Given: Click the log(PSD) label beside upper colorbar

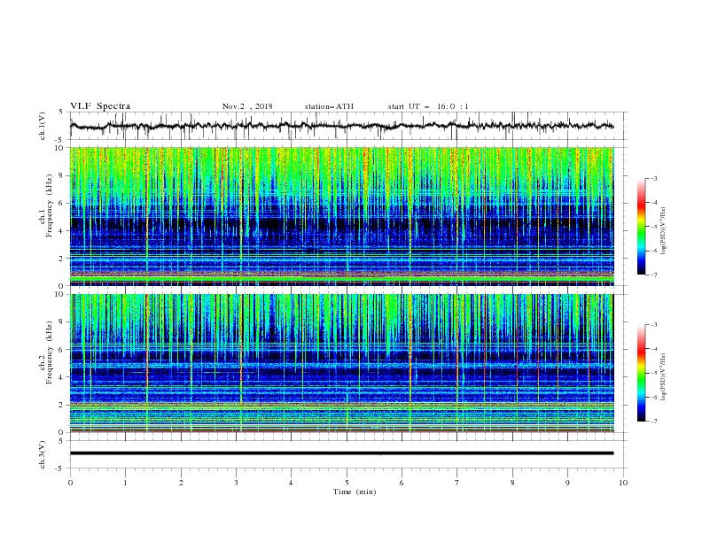Looking at the screenshot, I should (664, 231).
